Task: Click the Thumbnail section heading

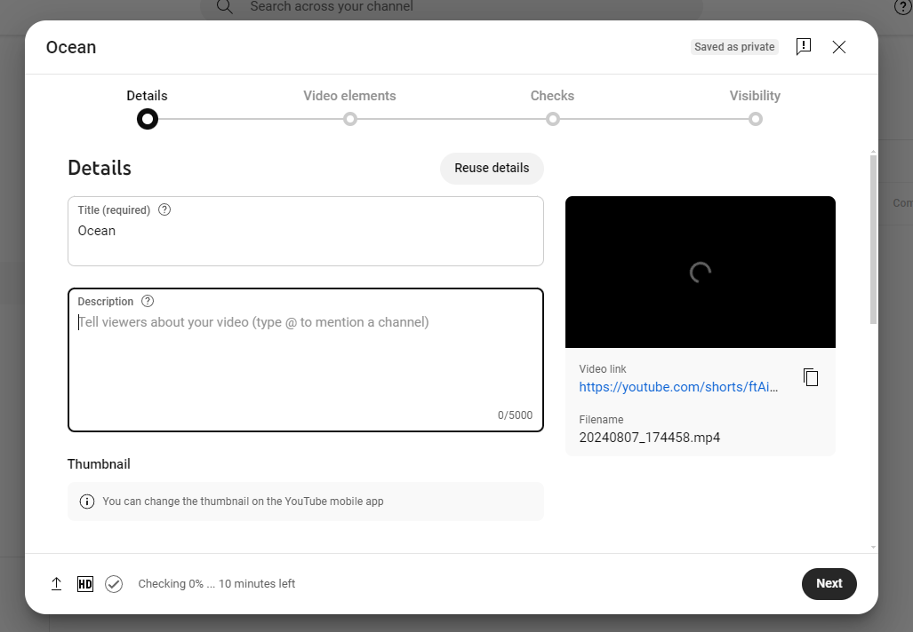Action: pyautogui.click(x=99, y=464)
